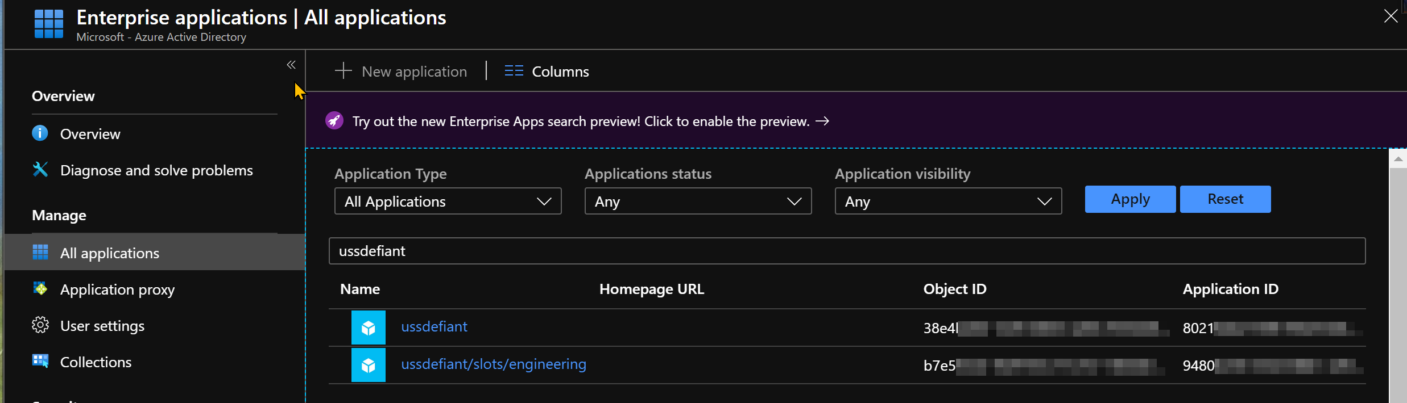1407x403 pixels.
Task: Open the Application visibility dropdown
Action: (x=948, y=201)
